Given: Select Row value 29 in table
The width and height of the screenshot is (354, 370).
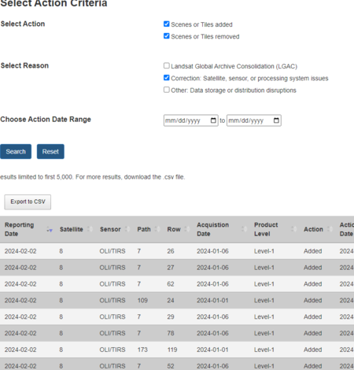Looking at the screenshot, I should (x=171, y=316).
